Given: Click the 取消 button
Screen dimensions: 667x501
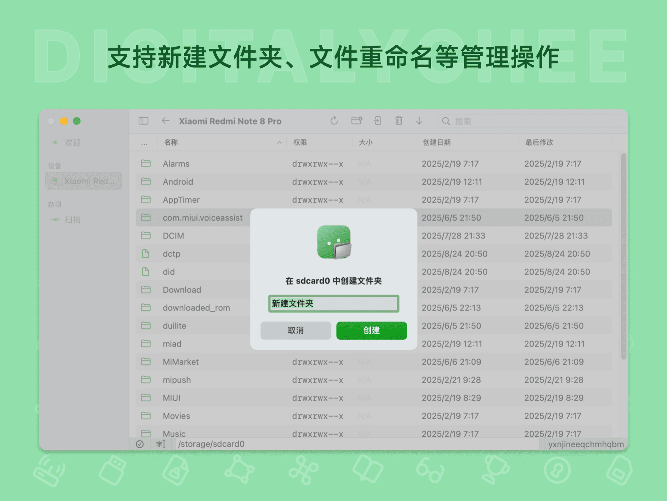Looking at the screenshot, I should [295, 330].
